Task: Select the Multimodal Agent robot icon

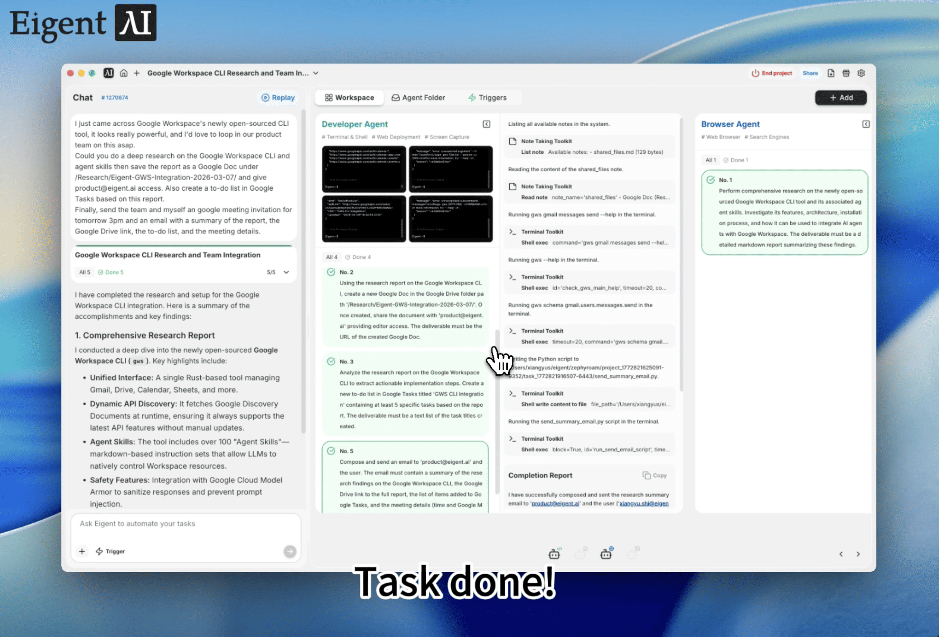Action: point(632,554)
